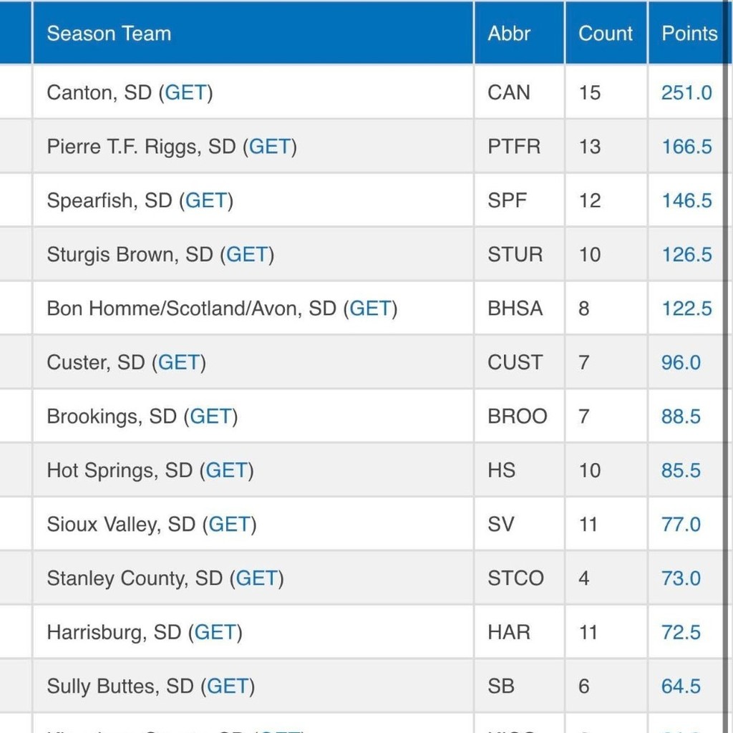Click the 96.0 points for Custer
The width and height of the screenshot is (733, 733).
tap(681, 362)
